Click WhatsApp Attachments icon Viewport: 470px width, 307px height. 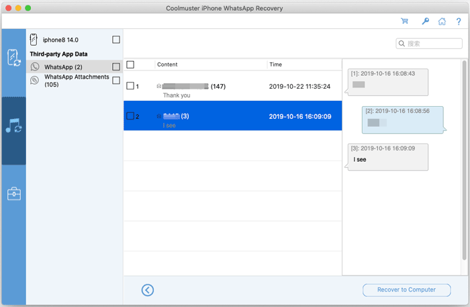coord(34,81)
